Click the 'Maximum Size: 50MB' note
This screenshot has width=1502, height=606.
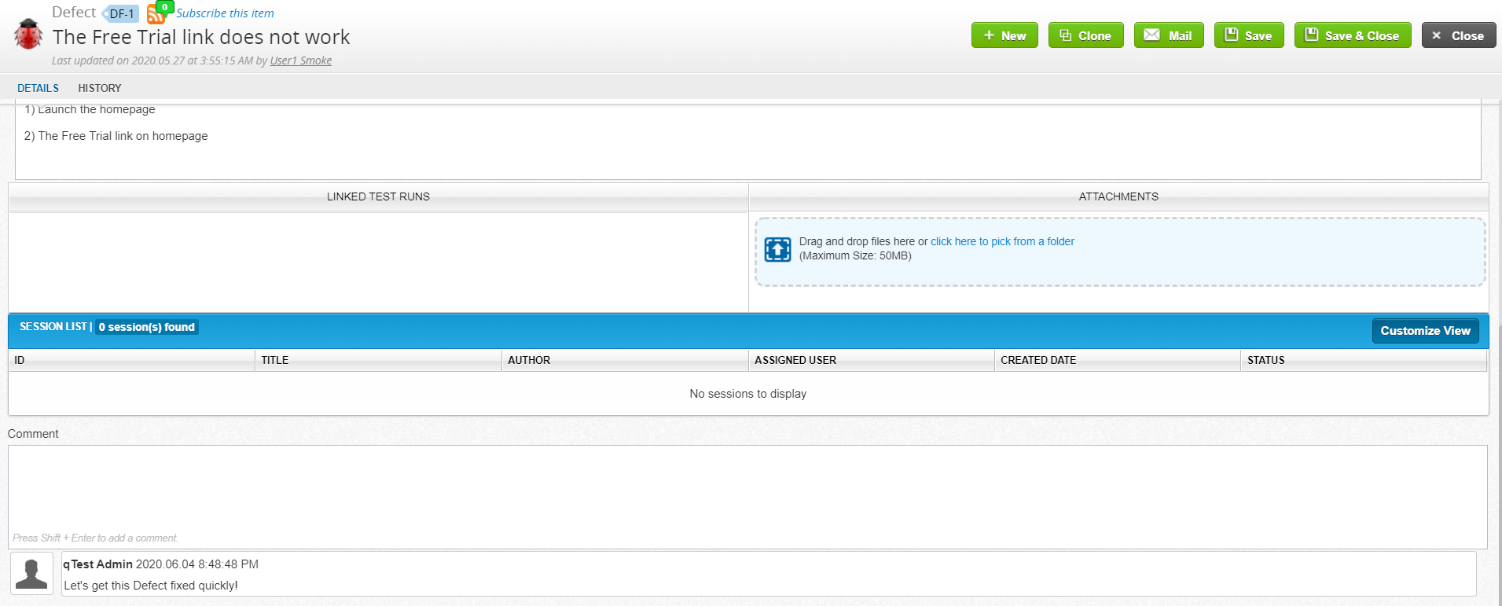coord(855,255)
